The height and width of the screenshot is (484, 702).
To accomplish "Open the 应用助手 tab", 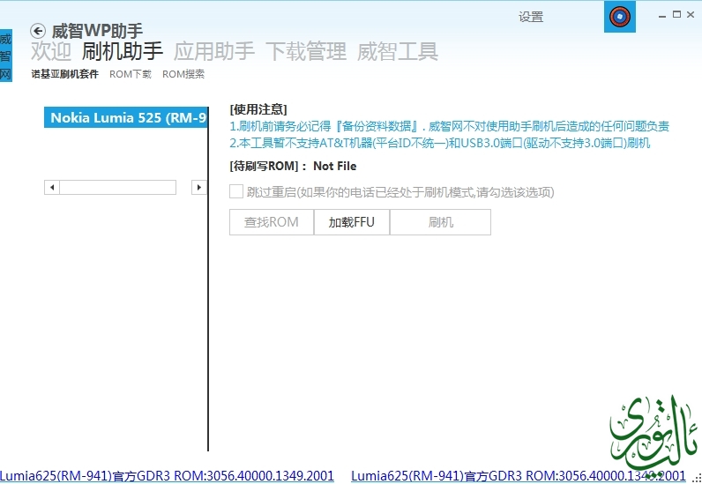I will (214, 50).
